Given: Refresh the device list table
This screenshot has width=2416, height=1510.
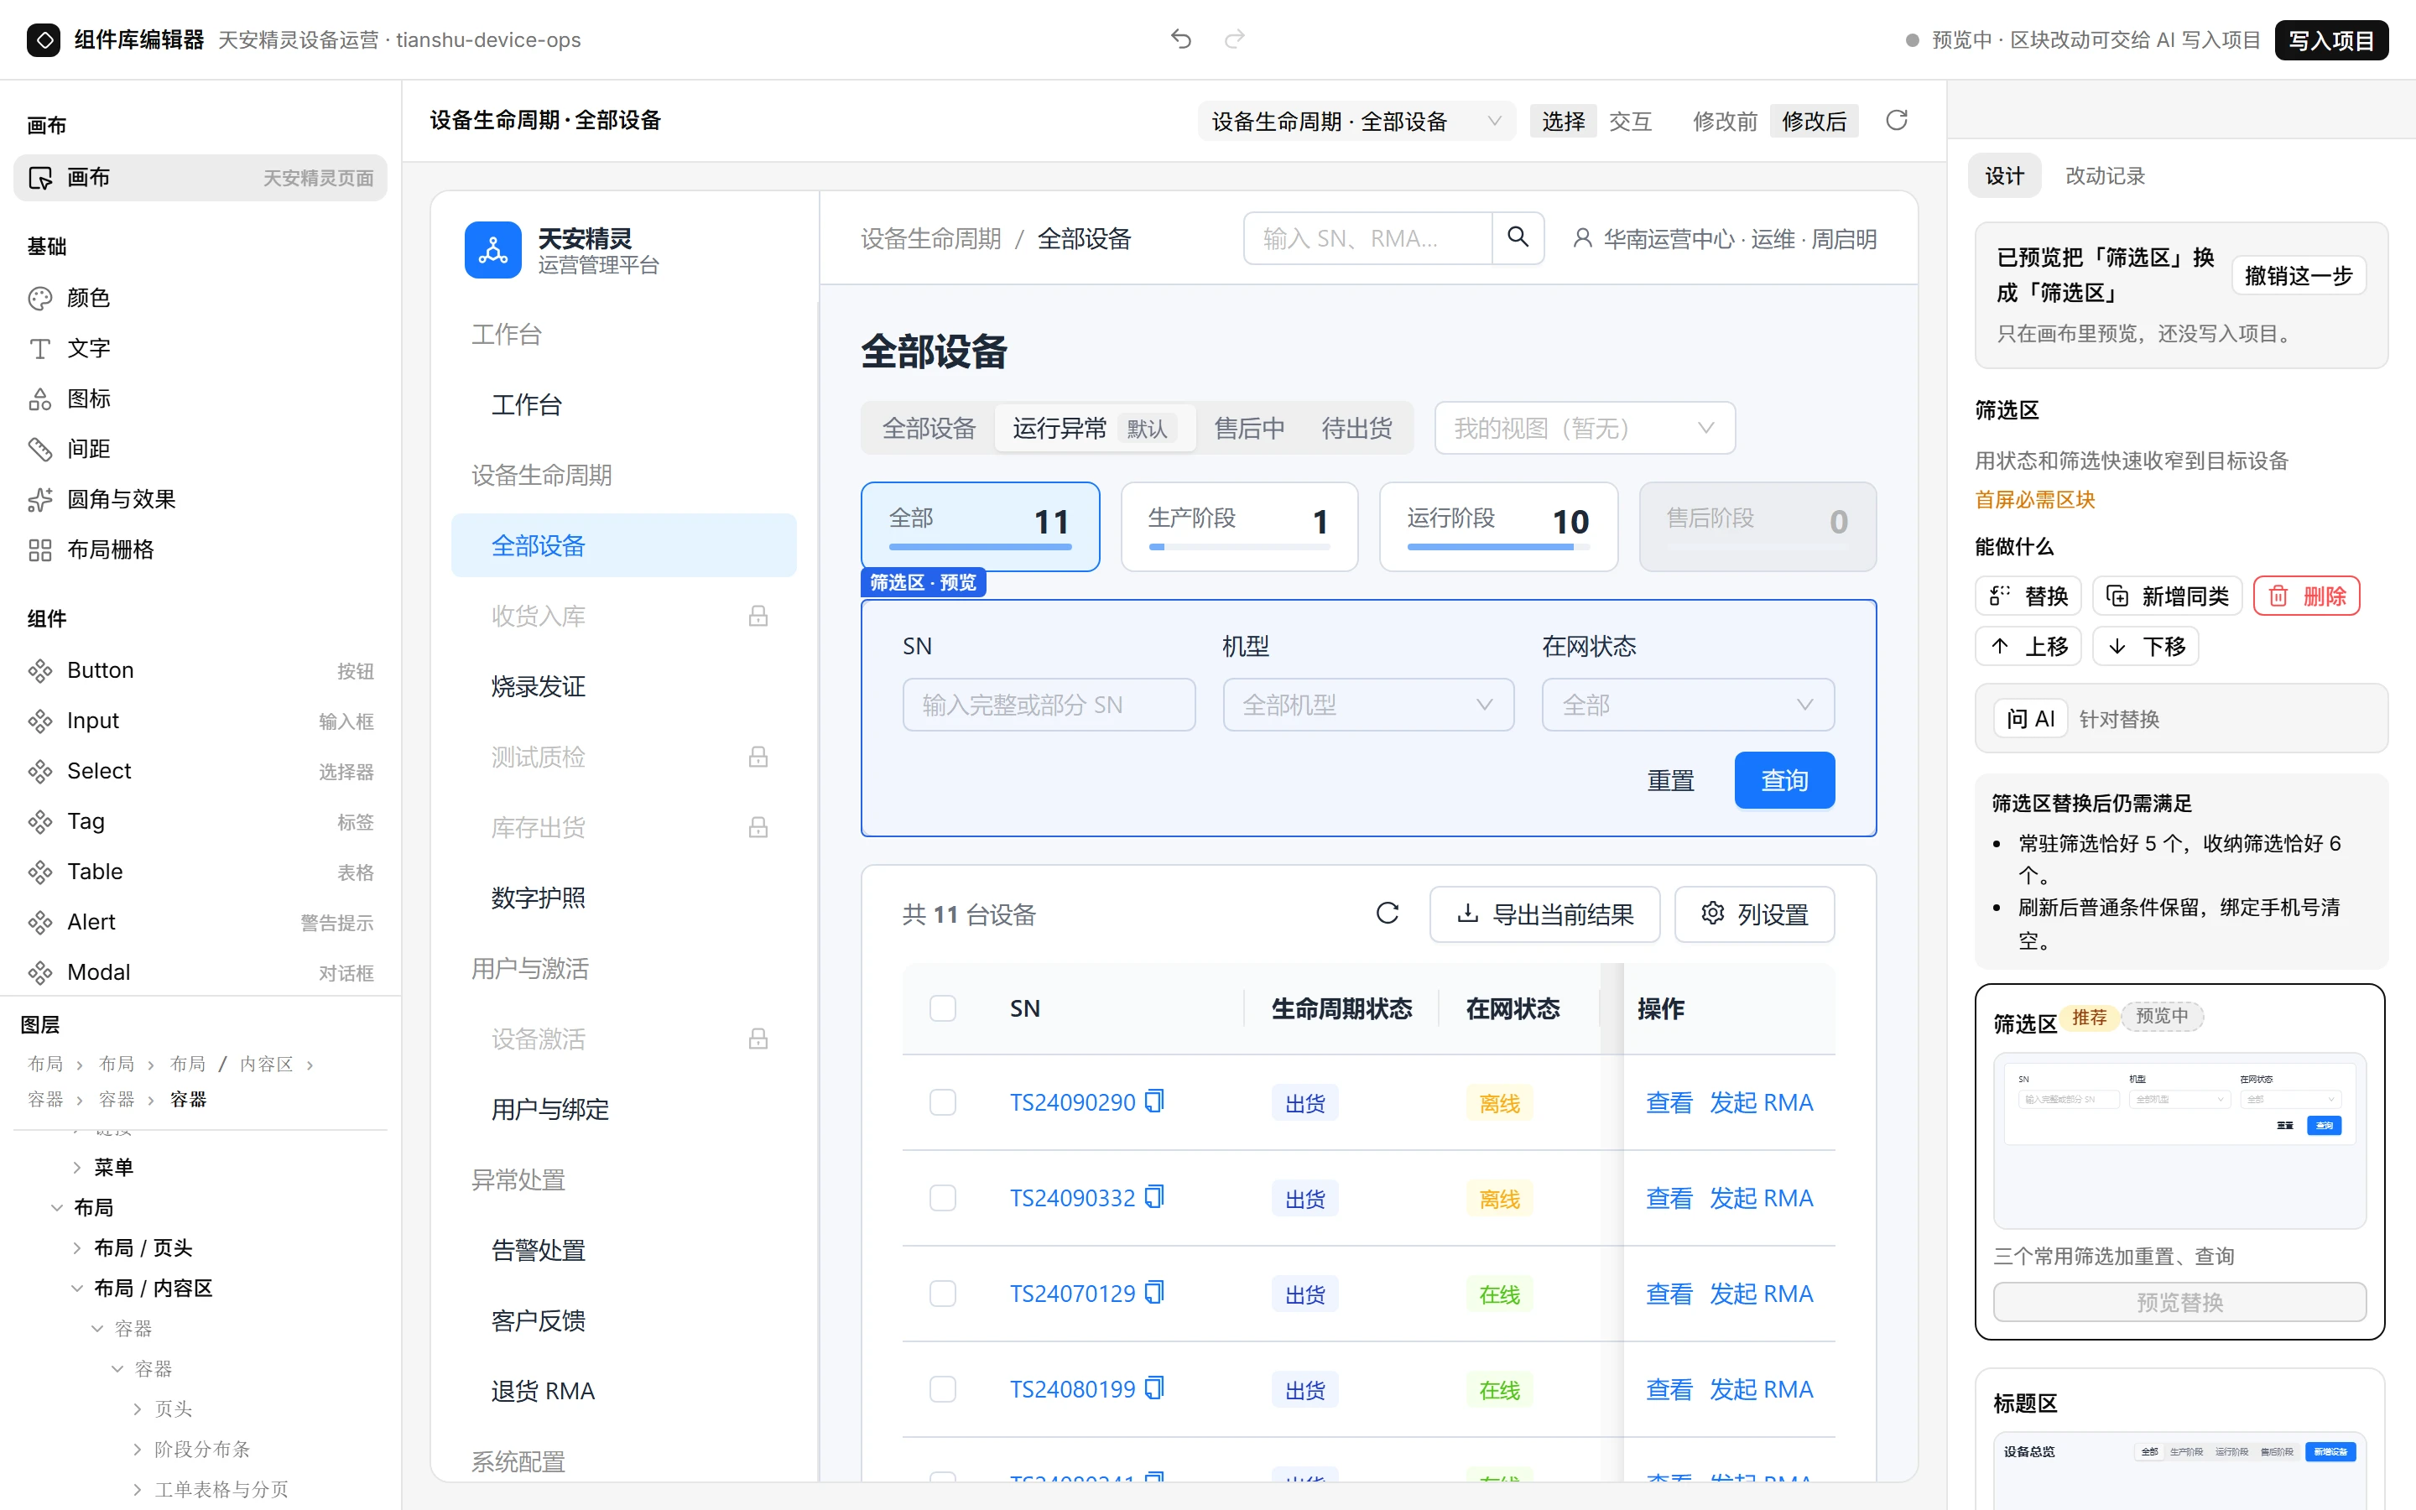Looking at the screenshot, I should pyautogui.click(x=1388, y=914).
